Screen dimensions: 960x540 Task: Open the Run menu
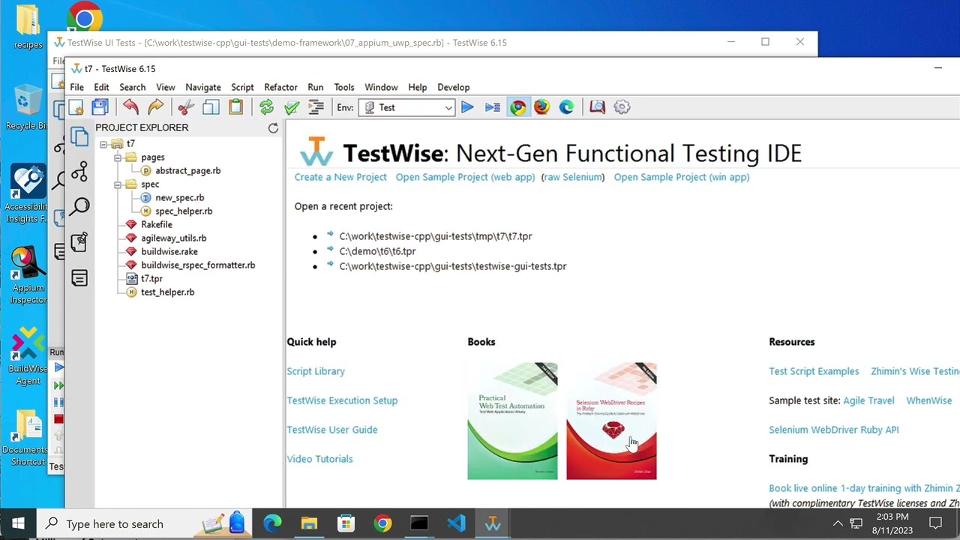click(316, 88)
